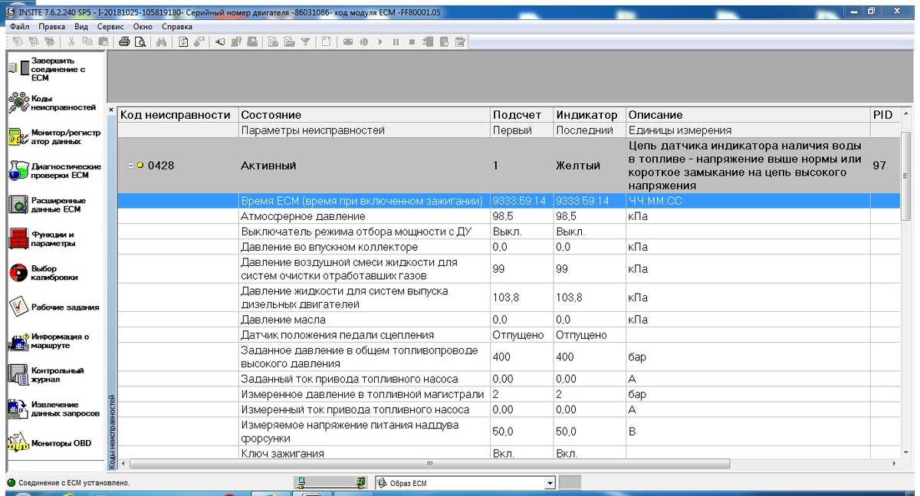Click the Подсчет column header
920x496 pixels.
[521, 115]
